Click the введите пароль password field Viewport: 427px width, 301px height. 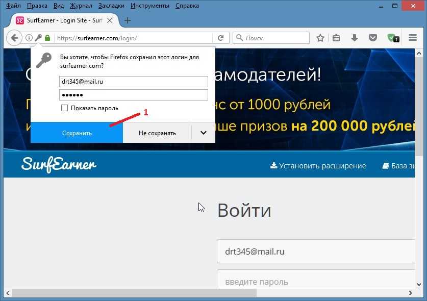[316, 280]
